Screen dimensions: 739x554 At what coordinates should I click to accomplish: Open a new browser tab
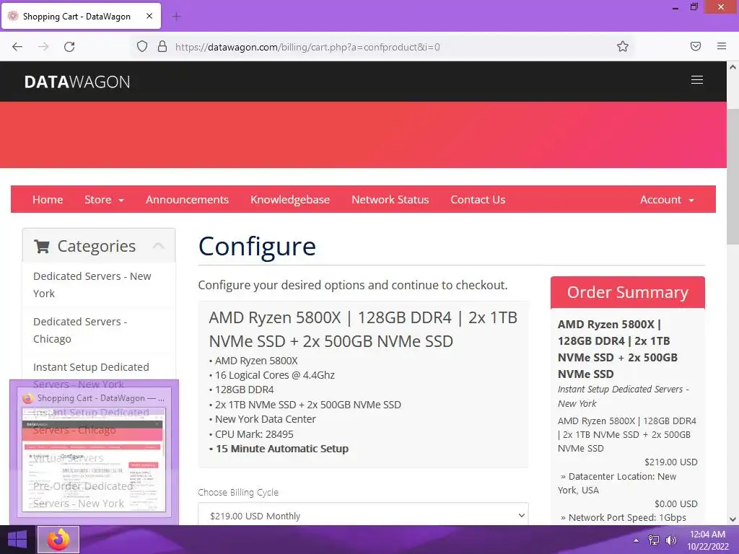(177, 17)
